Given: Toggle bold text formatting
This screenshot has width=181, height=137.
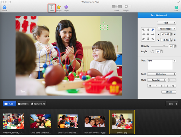Looking at the screenshot, I should [x=150, y=86].
